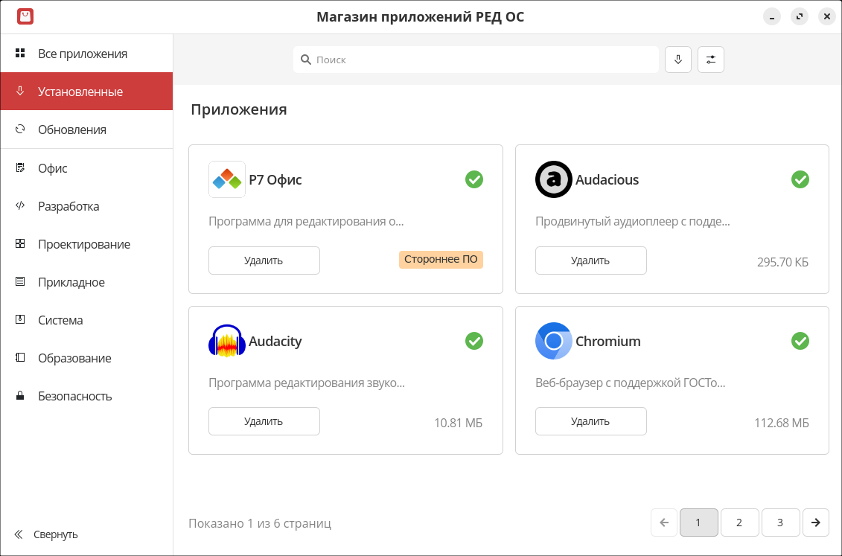Go to page 2

(x=739, y=523)
